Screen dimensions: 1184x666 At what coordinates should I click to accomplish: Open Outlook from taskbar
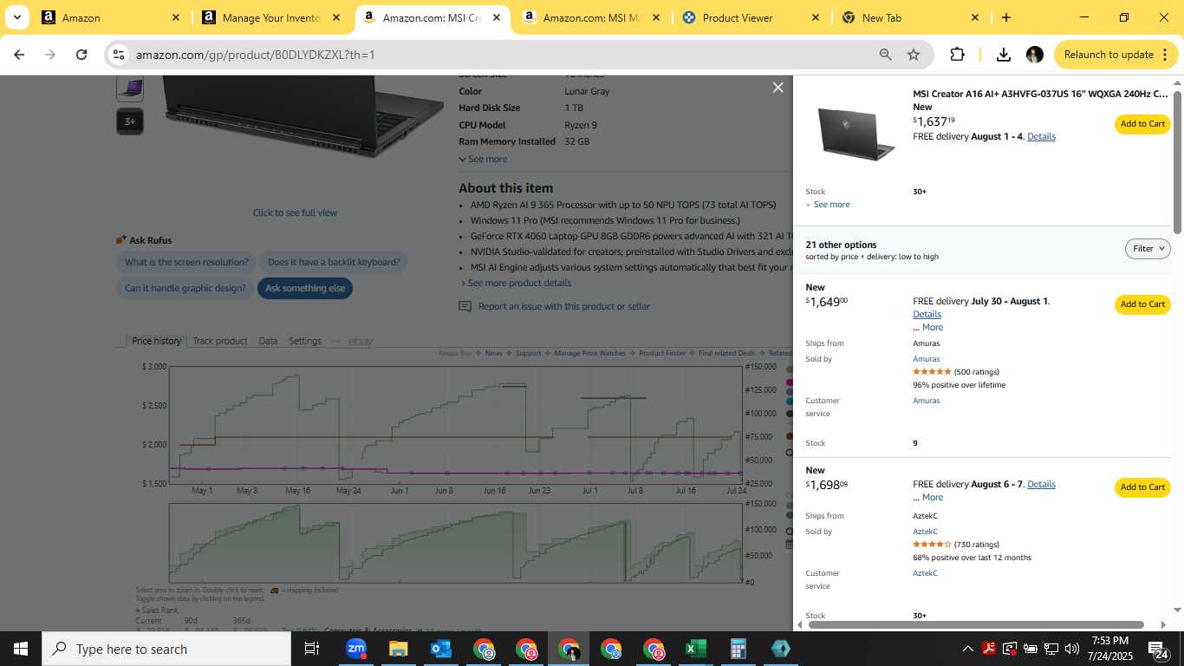click(440, 649)
